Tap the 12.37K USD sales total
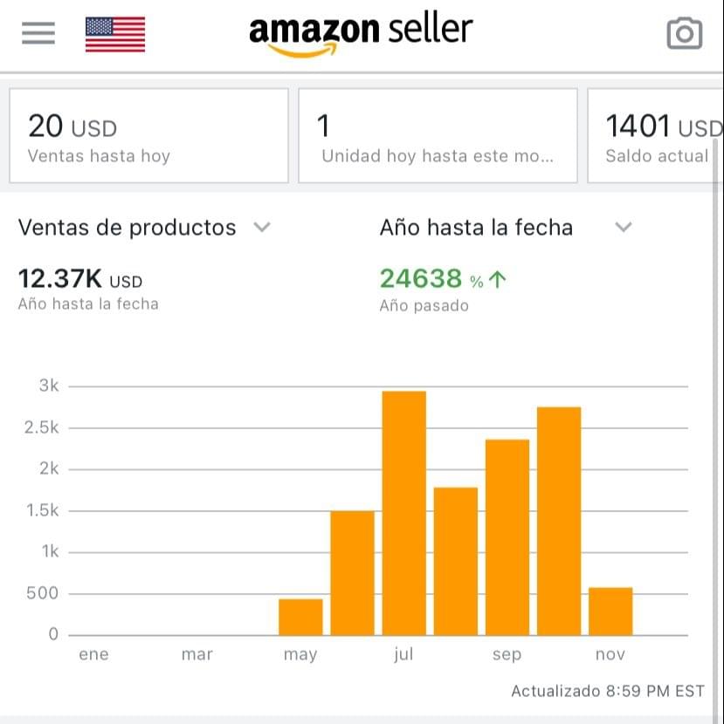This screenshot has width=724, height=724. 79,280
